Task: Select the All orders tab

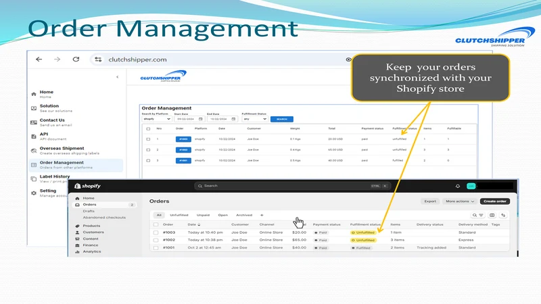Action: (x=159, y=215)
